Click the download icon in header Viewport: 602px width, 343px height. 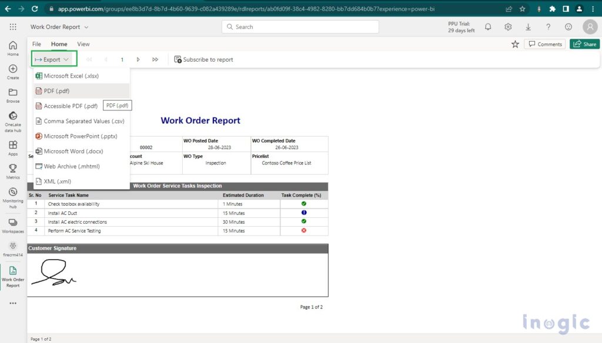click(x=529, y=27)
